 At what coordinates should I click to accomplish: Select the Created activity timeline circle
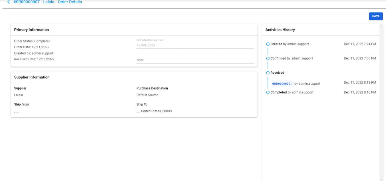click(268, 44)
